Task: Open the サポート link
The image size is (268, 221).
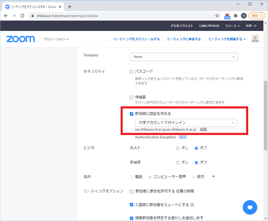Action: pyautogui.click(x=251, y=26)
